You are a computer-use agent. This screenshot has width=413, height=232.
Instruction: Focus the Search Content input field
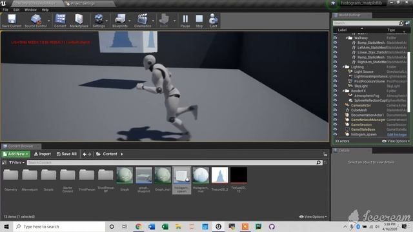click(171, 162)
